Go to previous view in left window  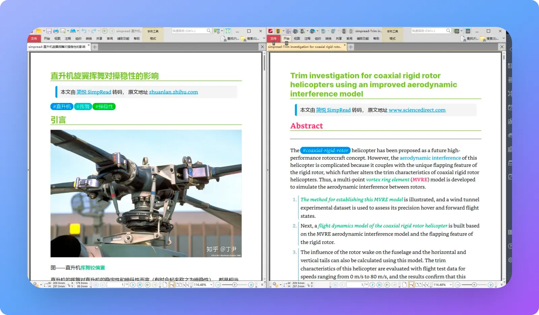[105, 31]
